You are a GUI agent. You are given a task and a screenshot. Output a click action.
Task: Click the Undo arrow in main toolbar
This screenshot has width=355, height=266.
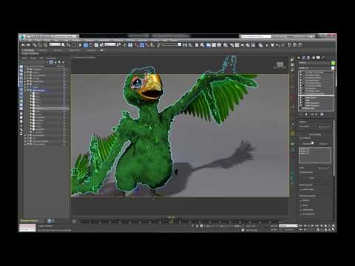coord(23,45)
